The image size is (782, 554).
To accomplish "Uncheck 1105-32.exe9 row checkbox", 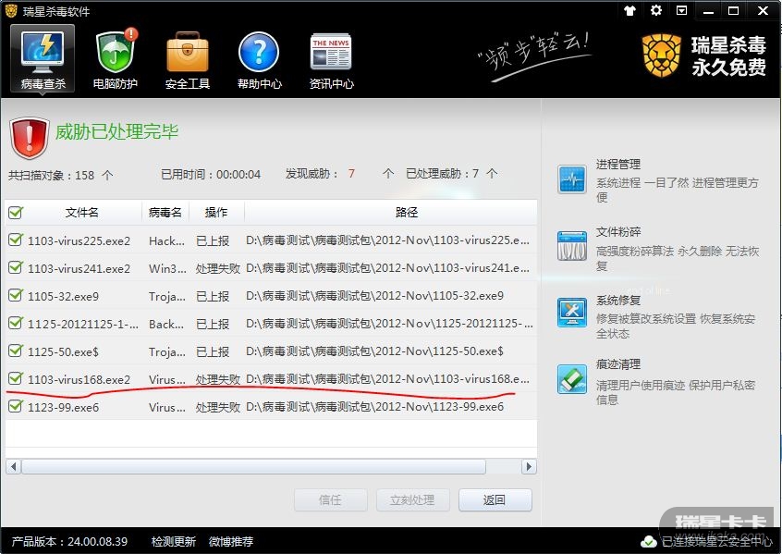I will 16,295.
